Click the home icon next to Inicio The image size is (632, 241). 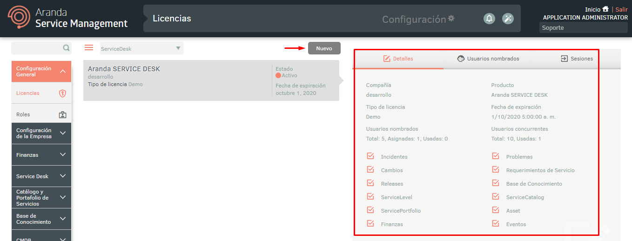pos(605,9)
